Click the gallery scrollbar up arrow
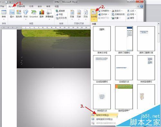The image size is (161, 127). point(159,23)
